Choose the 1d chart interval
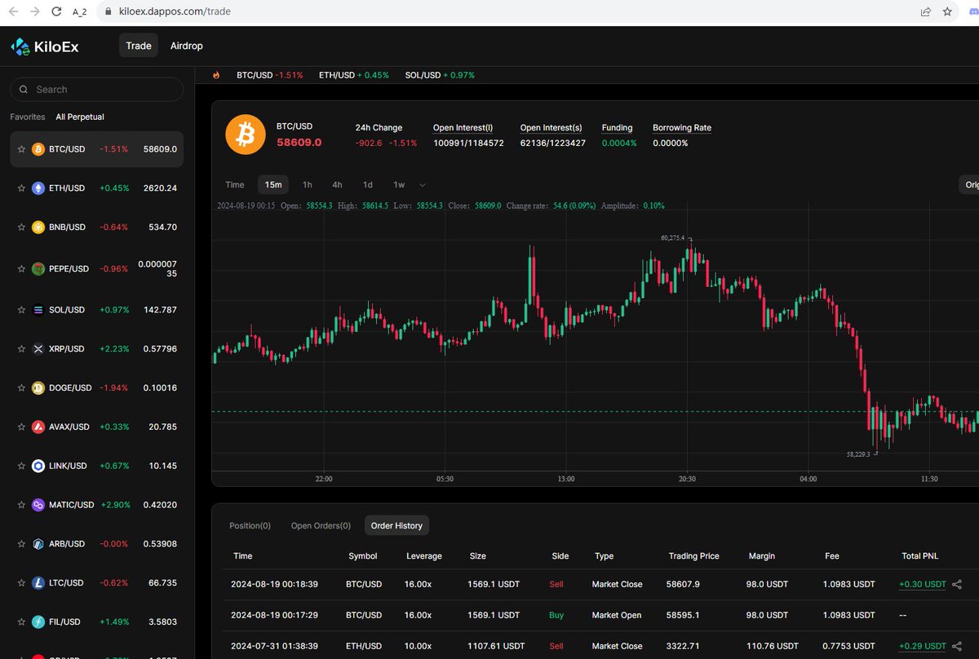 [368, 185]
